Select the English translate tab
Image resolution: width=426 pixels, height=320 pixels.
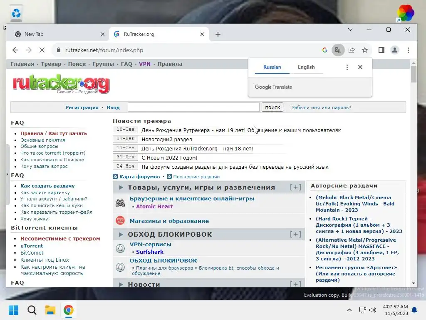(x=306, y=67)
